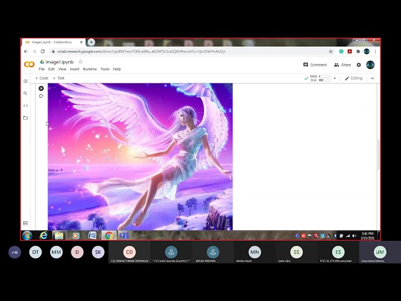Select participant avatar SK
The image size is (401, 301).
click(98, 252)
